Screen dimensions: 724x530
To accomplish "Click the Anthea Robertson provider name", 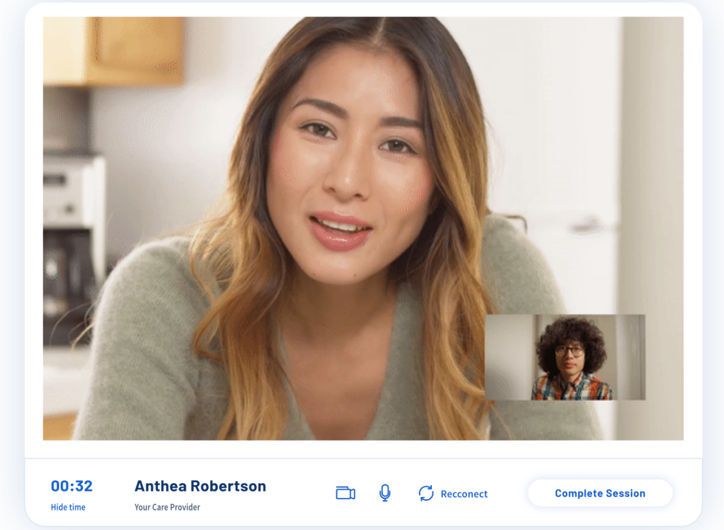I will (x=200, y=486).
